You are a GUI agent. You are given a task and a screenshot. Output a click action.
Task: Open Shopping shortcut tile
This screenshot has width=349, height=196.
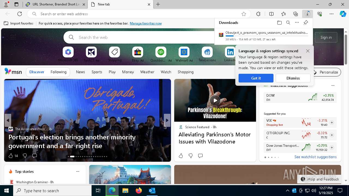[x=115, y=54]
